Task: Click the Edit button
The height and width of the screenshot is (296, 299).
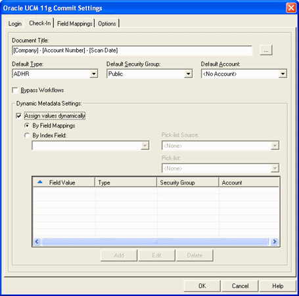Action: point(156,255)
